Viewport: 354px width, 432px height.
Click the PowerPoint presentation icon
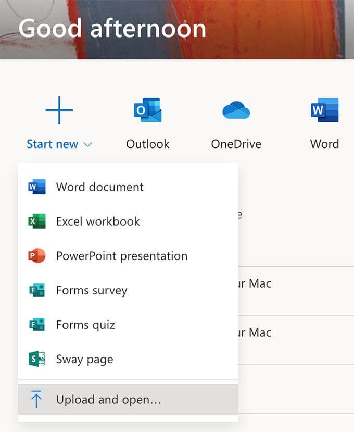pyautogui.click(x=37, y=256)
